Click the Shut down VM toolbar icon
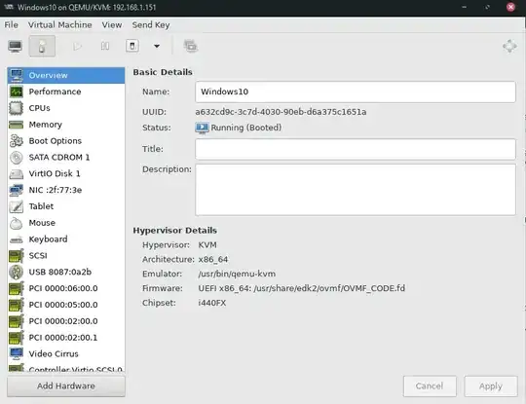Image resolution: width=526 pixels, height=404 pixels. [132, 46]
